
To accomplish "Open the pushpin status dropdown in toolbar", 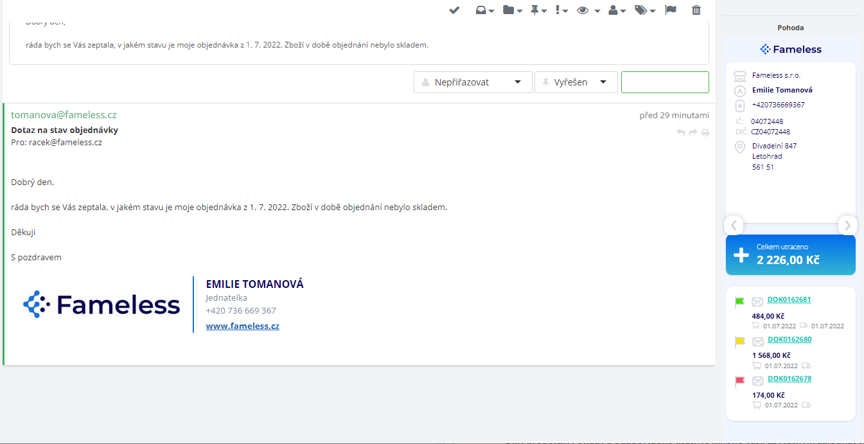I will click(x=538, y=10).
